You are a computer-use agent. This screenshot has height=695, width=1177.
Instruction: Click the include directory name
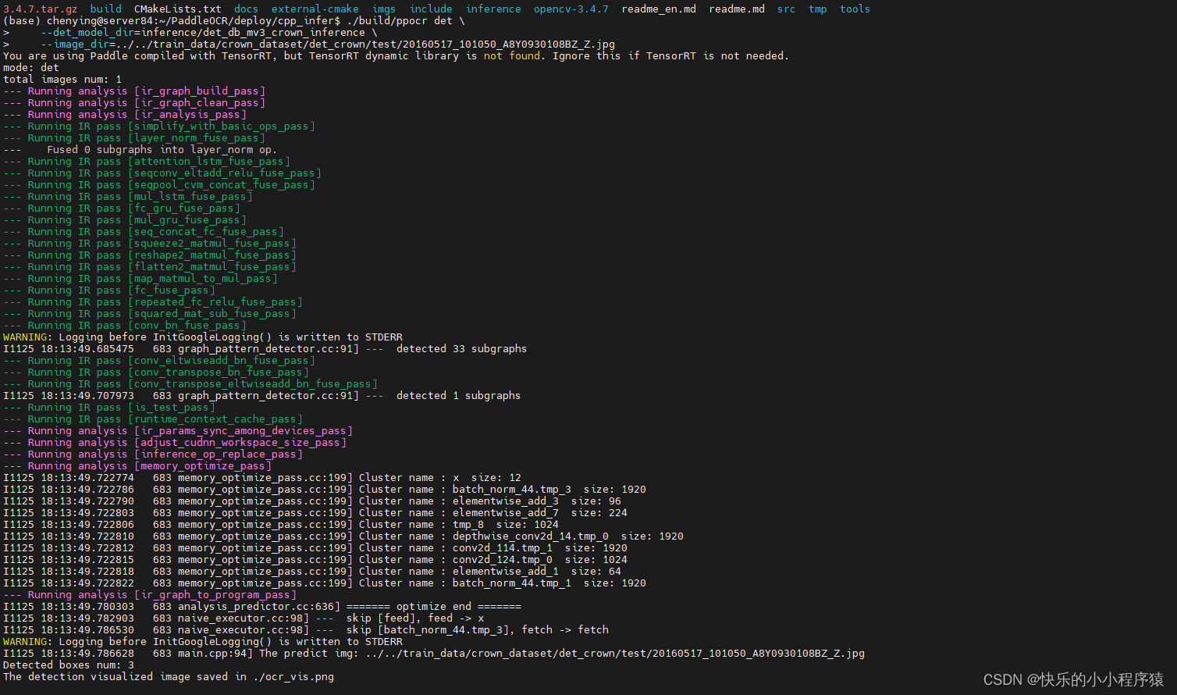click(x=431, y=9)
